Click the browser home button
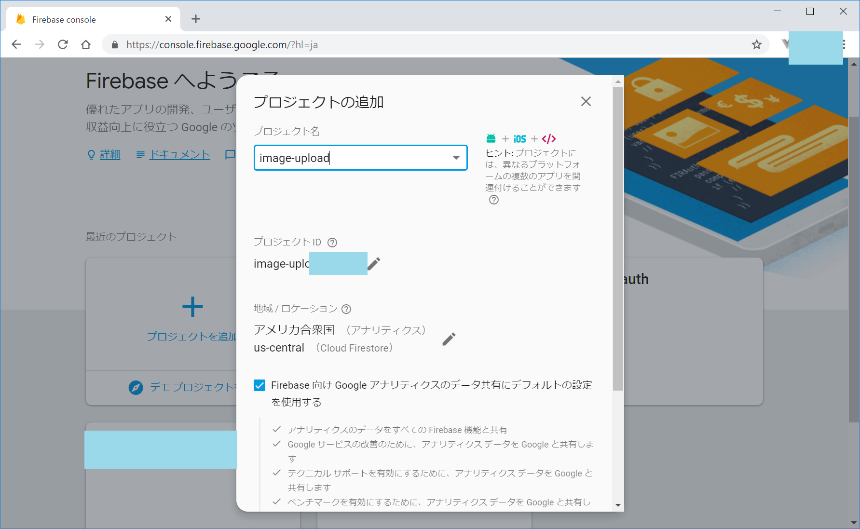 pyautogui.click(x=86, y=45)
